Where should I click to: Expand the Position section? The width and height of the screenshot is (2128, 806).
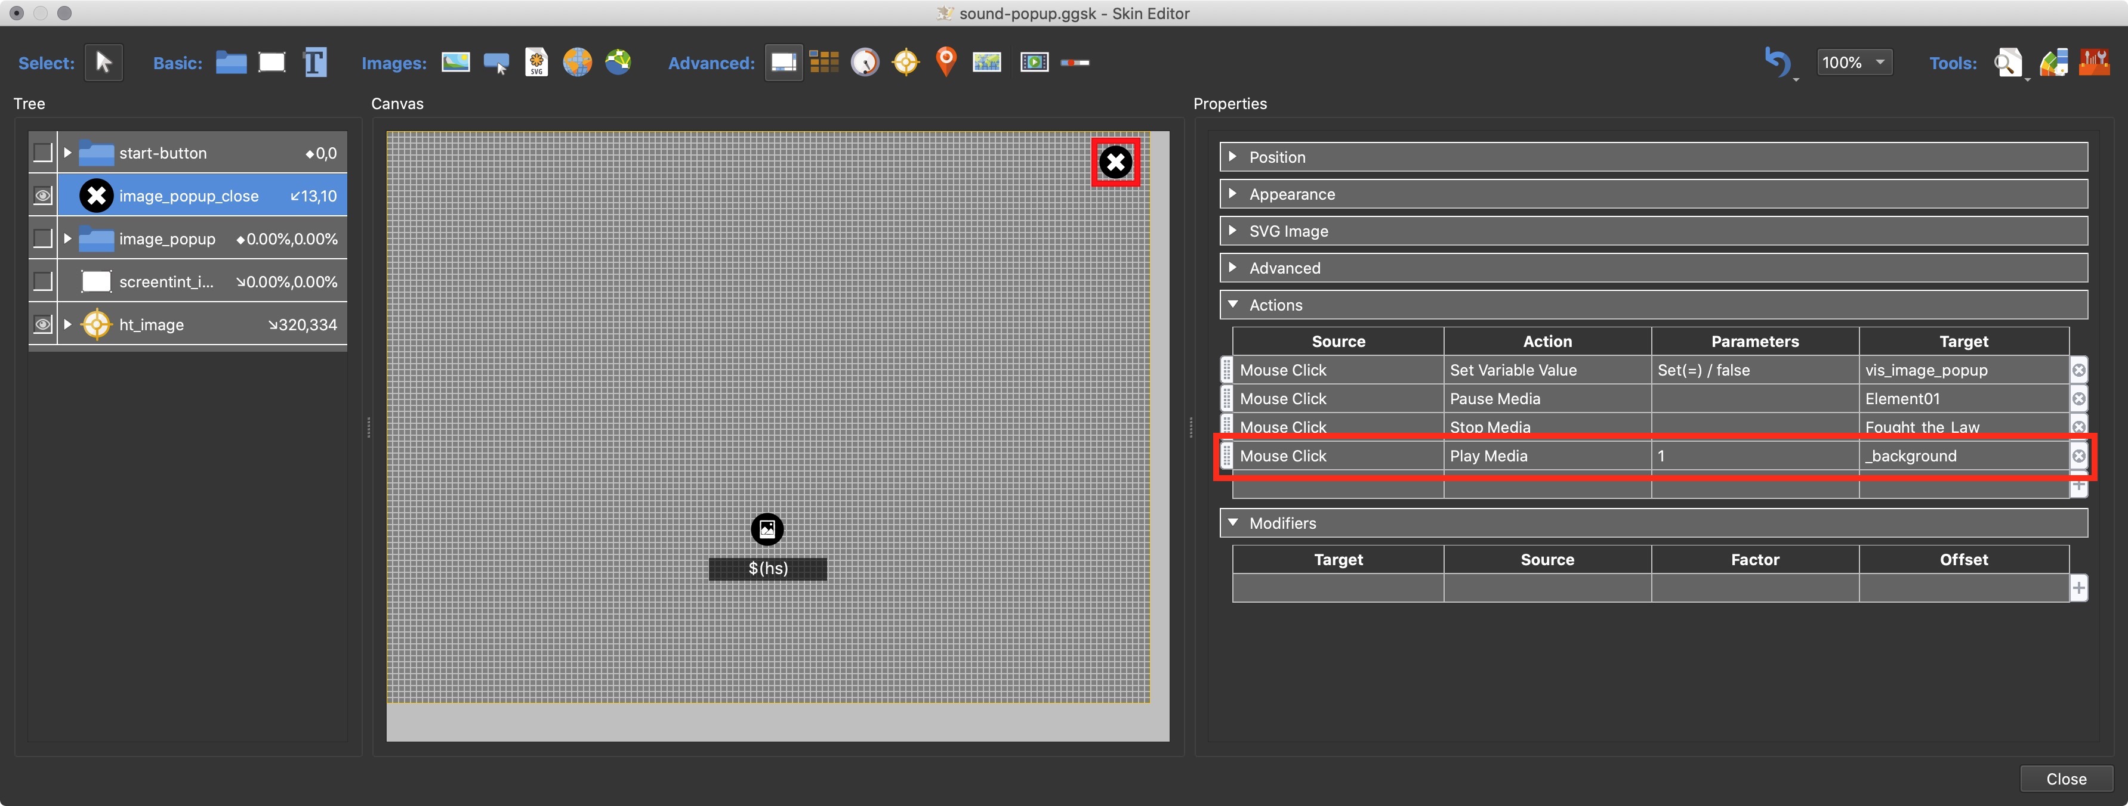point(1653,157)
